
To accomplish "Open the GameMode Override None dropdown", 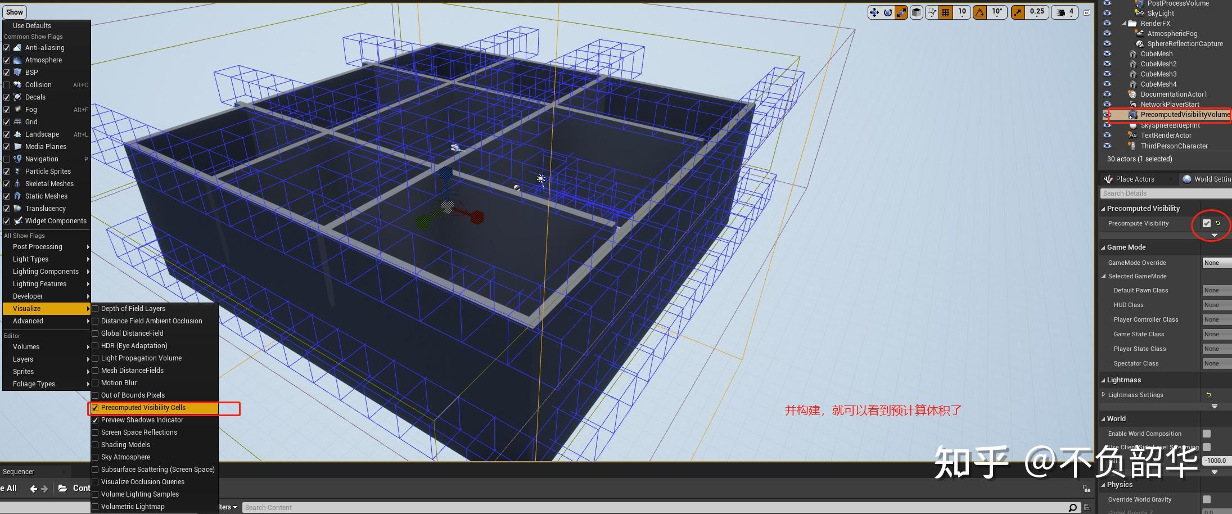I will (1216, 262).
